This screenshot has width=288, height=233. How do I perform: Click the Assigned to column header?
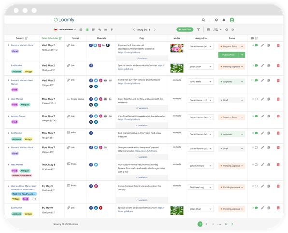coord(201,38)
